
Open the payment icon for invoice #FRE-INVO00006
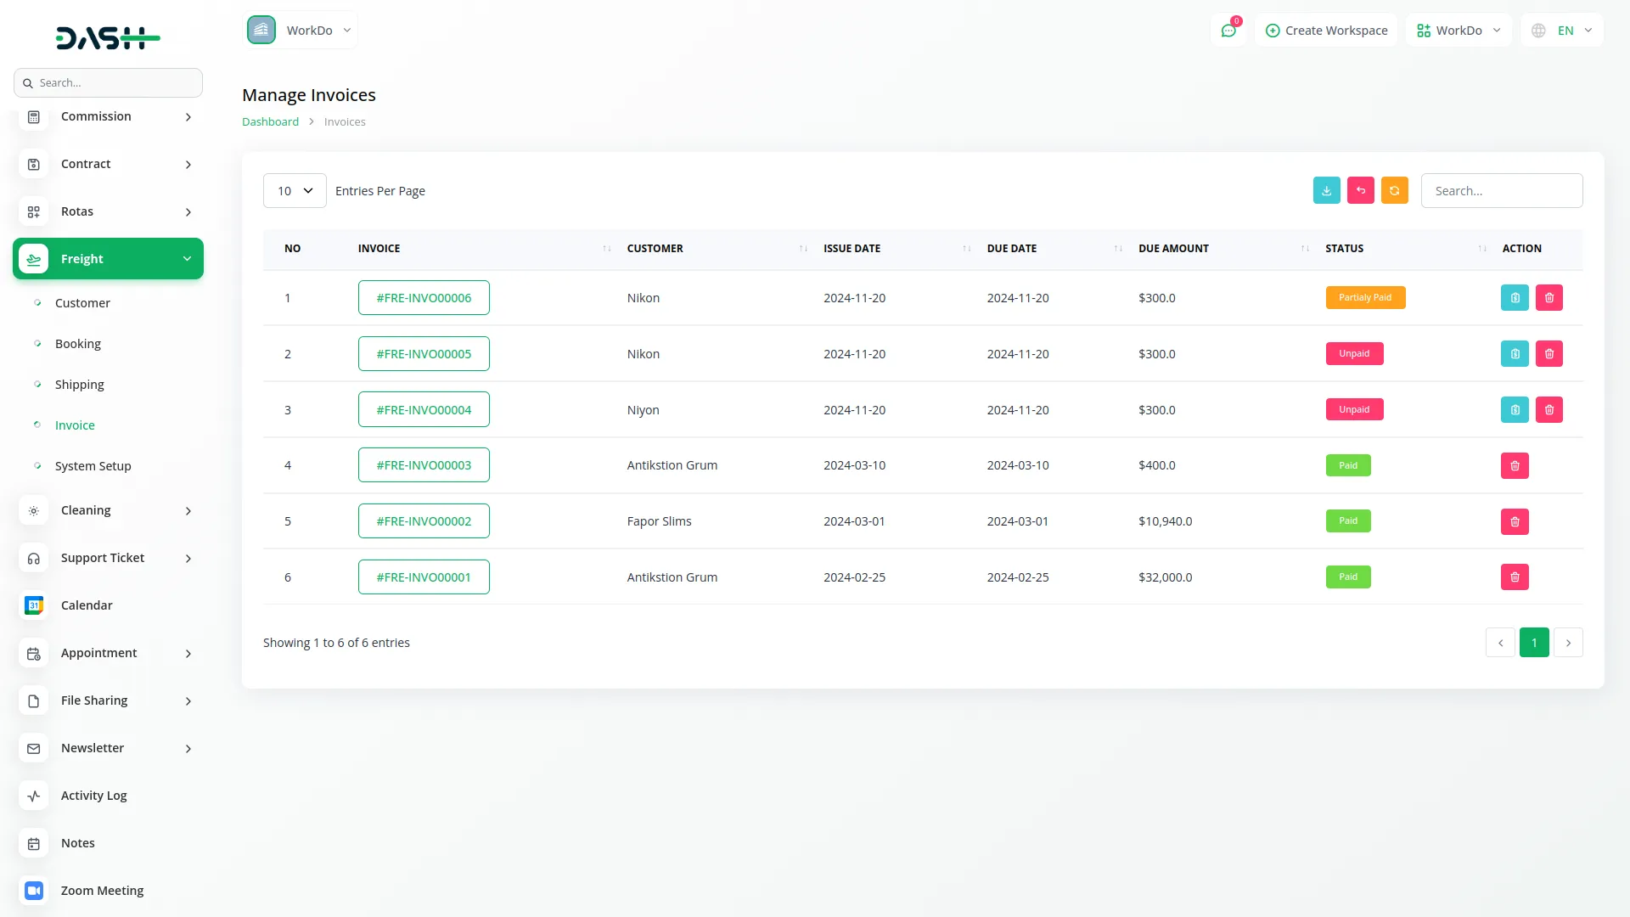tap(1515, 297)
